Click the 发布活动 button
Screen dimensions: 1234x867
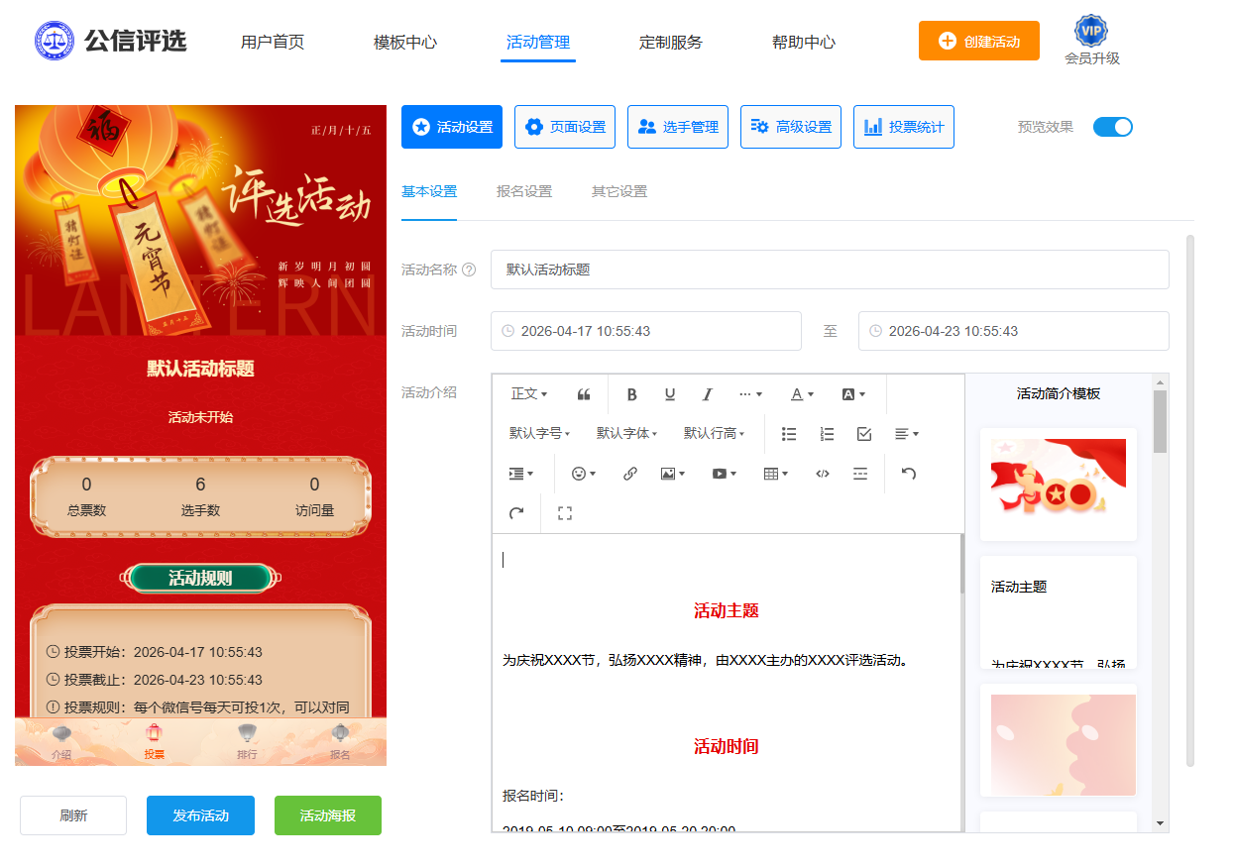(200, 815)
